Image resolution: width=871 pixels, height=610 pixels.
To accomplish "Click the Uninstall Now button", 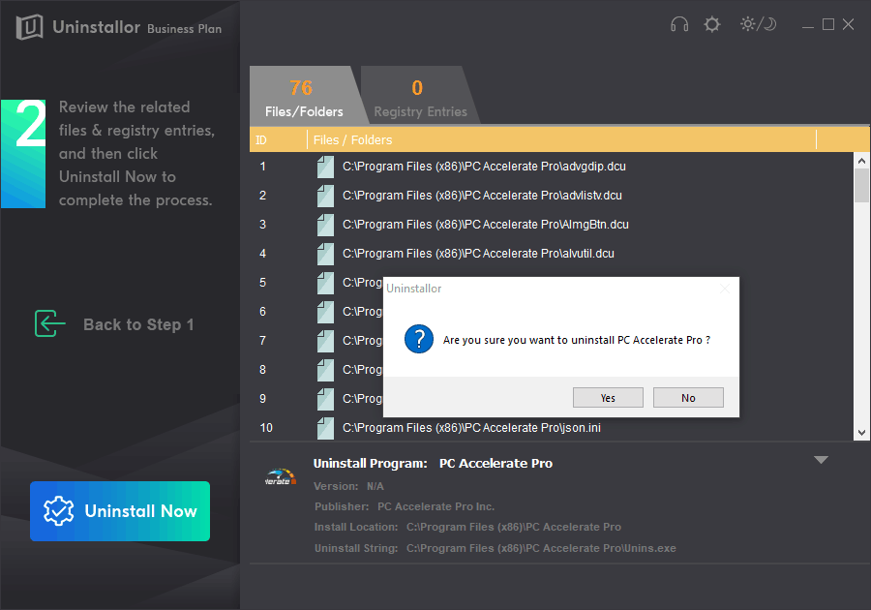I will [x=120, y=511].
